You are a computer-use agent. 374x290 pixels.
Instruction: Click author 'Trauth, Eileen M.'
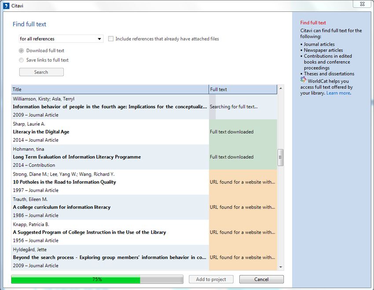pyautogui.click(x=30, y=199)
